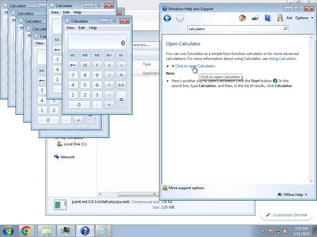Screen dimensions: 317x237
Task: Click the multiply button on front Calculator
Action: click(x=109, y=85)
